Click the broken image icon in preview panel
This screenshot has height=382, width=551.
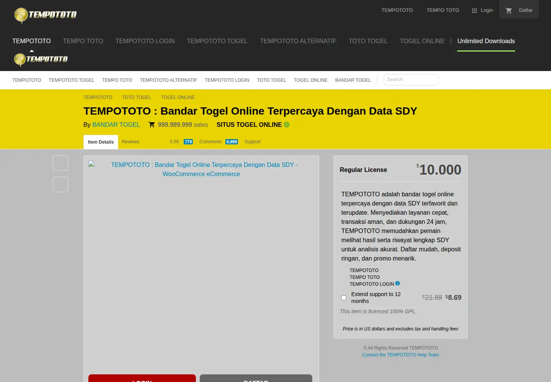(91, 164)
